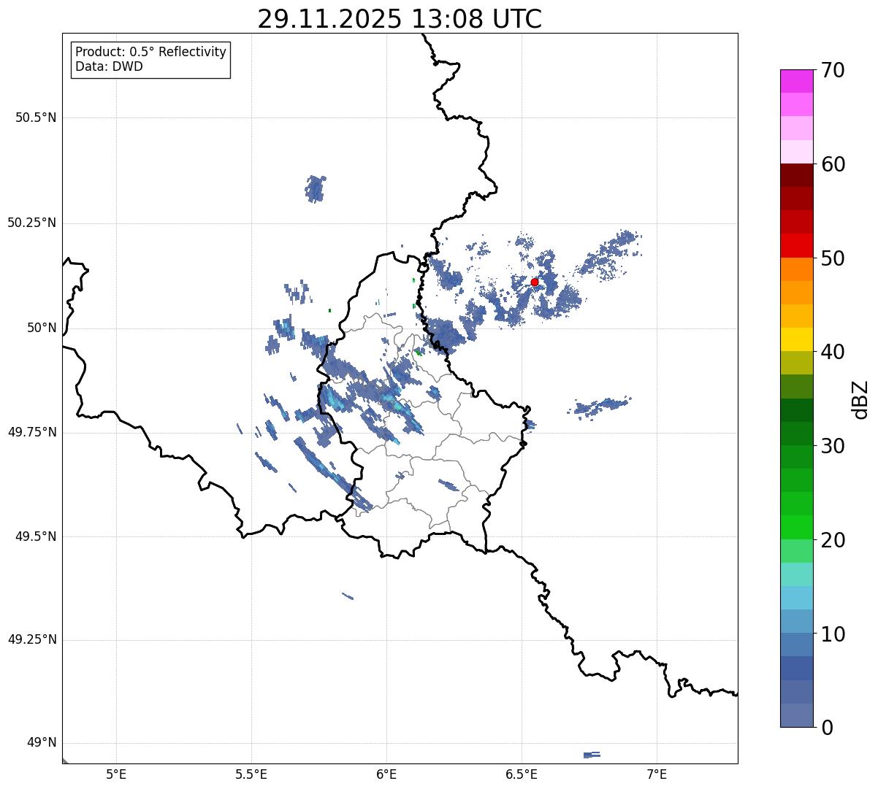
Task: Pick the magenta swatch at top of colorbar
Action: click(797, 81)
